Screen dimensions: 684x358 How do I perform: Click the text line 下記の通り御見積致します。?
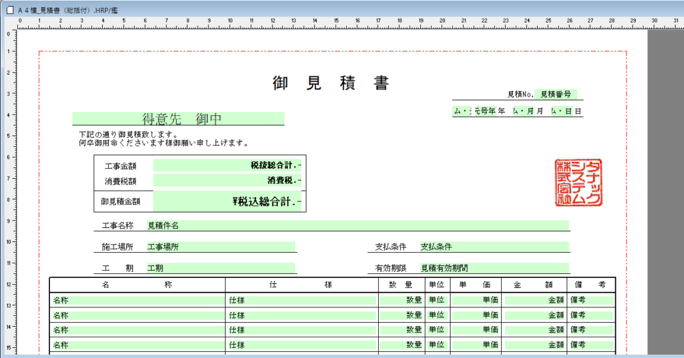click(128, 135)
